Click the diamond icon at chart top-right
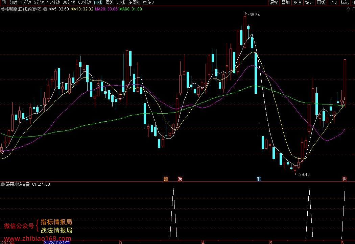This screenshot has width=355, height=244. [349, 9]
